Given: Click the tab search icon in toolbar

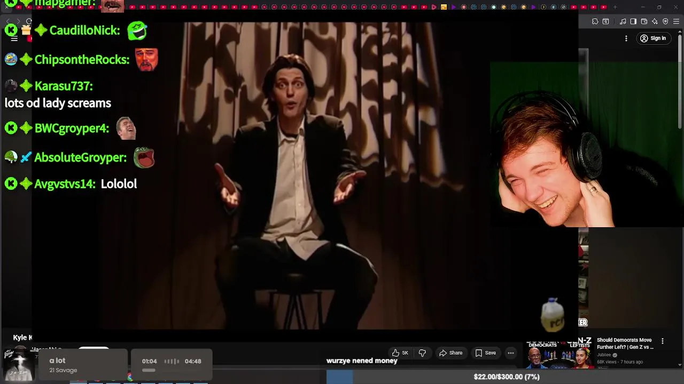Looking at the screenshot, I should [x=605, y=21].
